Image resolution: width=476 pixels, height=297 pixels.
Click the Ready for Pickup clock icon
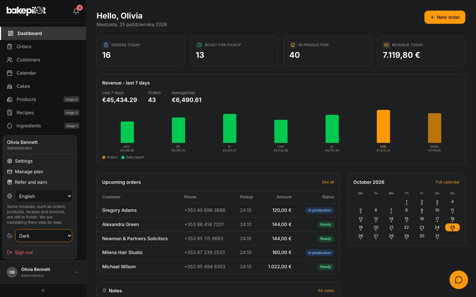(x=199, y=45)
